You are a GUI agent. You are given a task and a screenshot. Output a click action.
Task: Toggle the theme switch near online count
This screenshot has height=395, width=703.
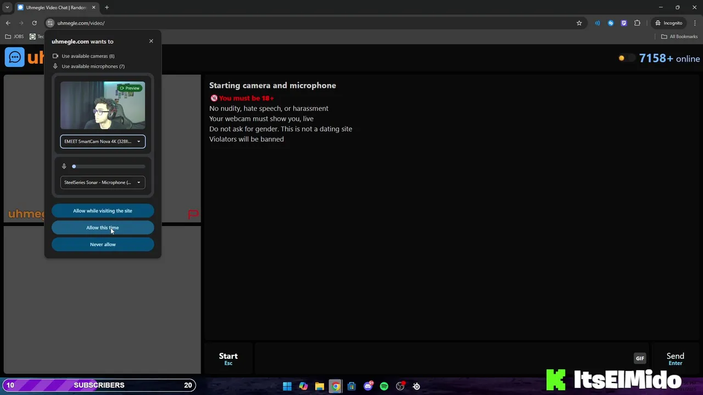[x=626, y=58]
